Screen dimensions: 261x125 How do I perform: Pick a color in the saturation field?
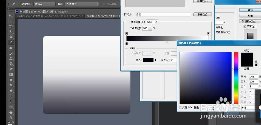pyautogui.click(x=205, y=78)
